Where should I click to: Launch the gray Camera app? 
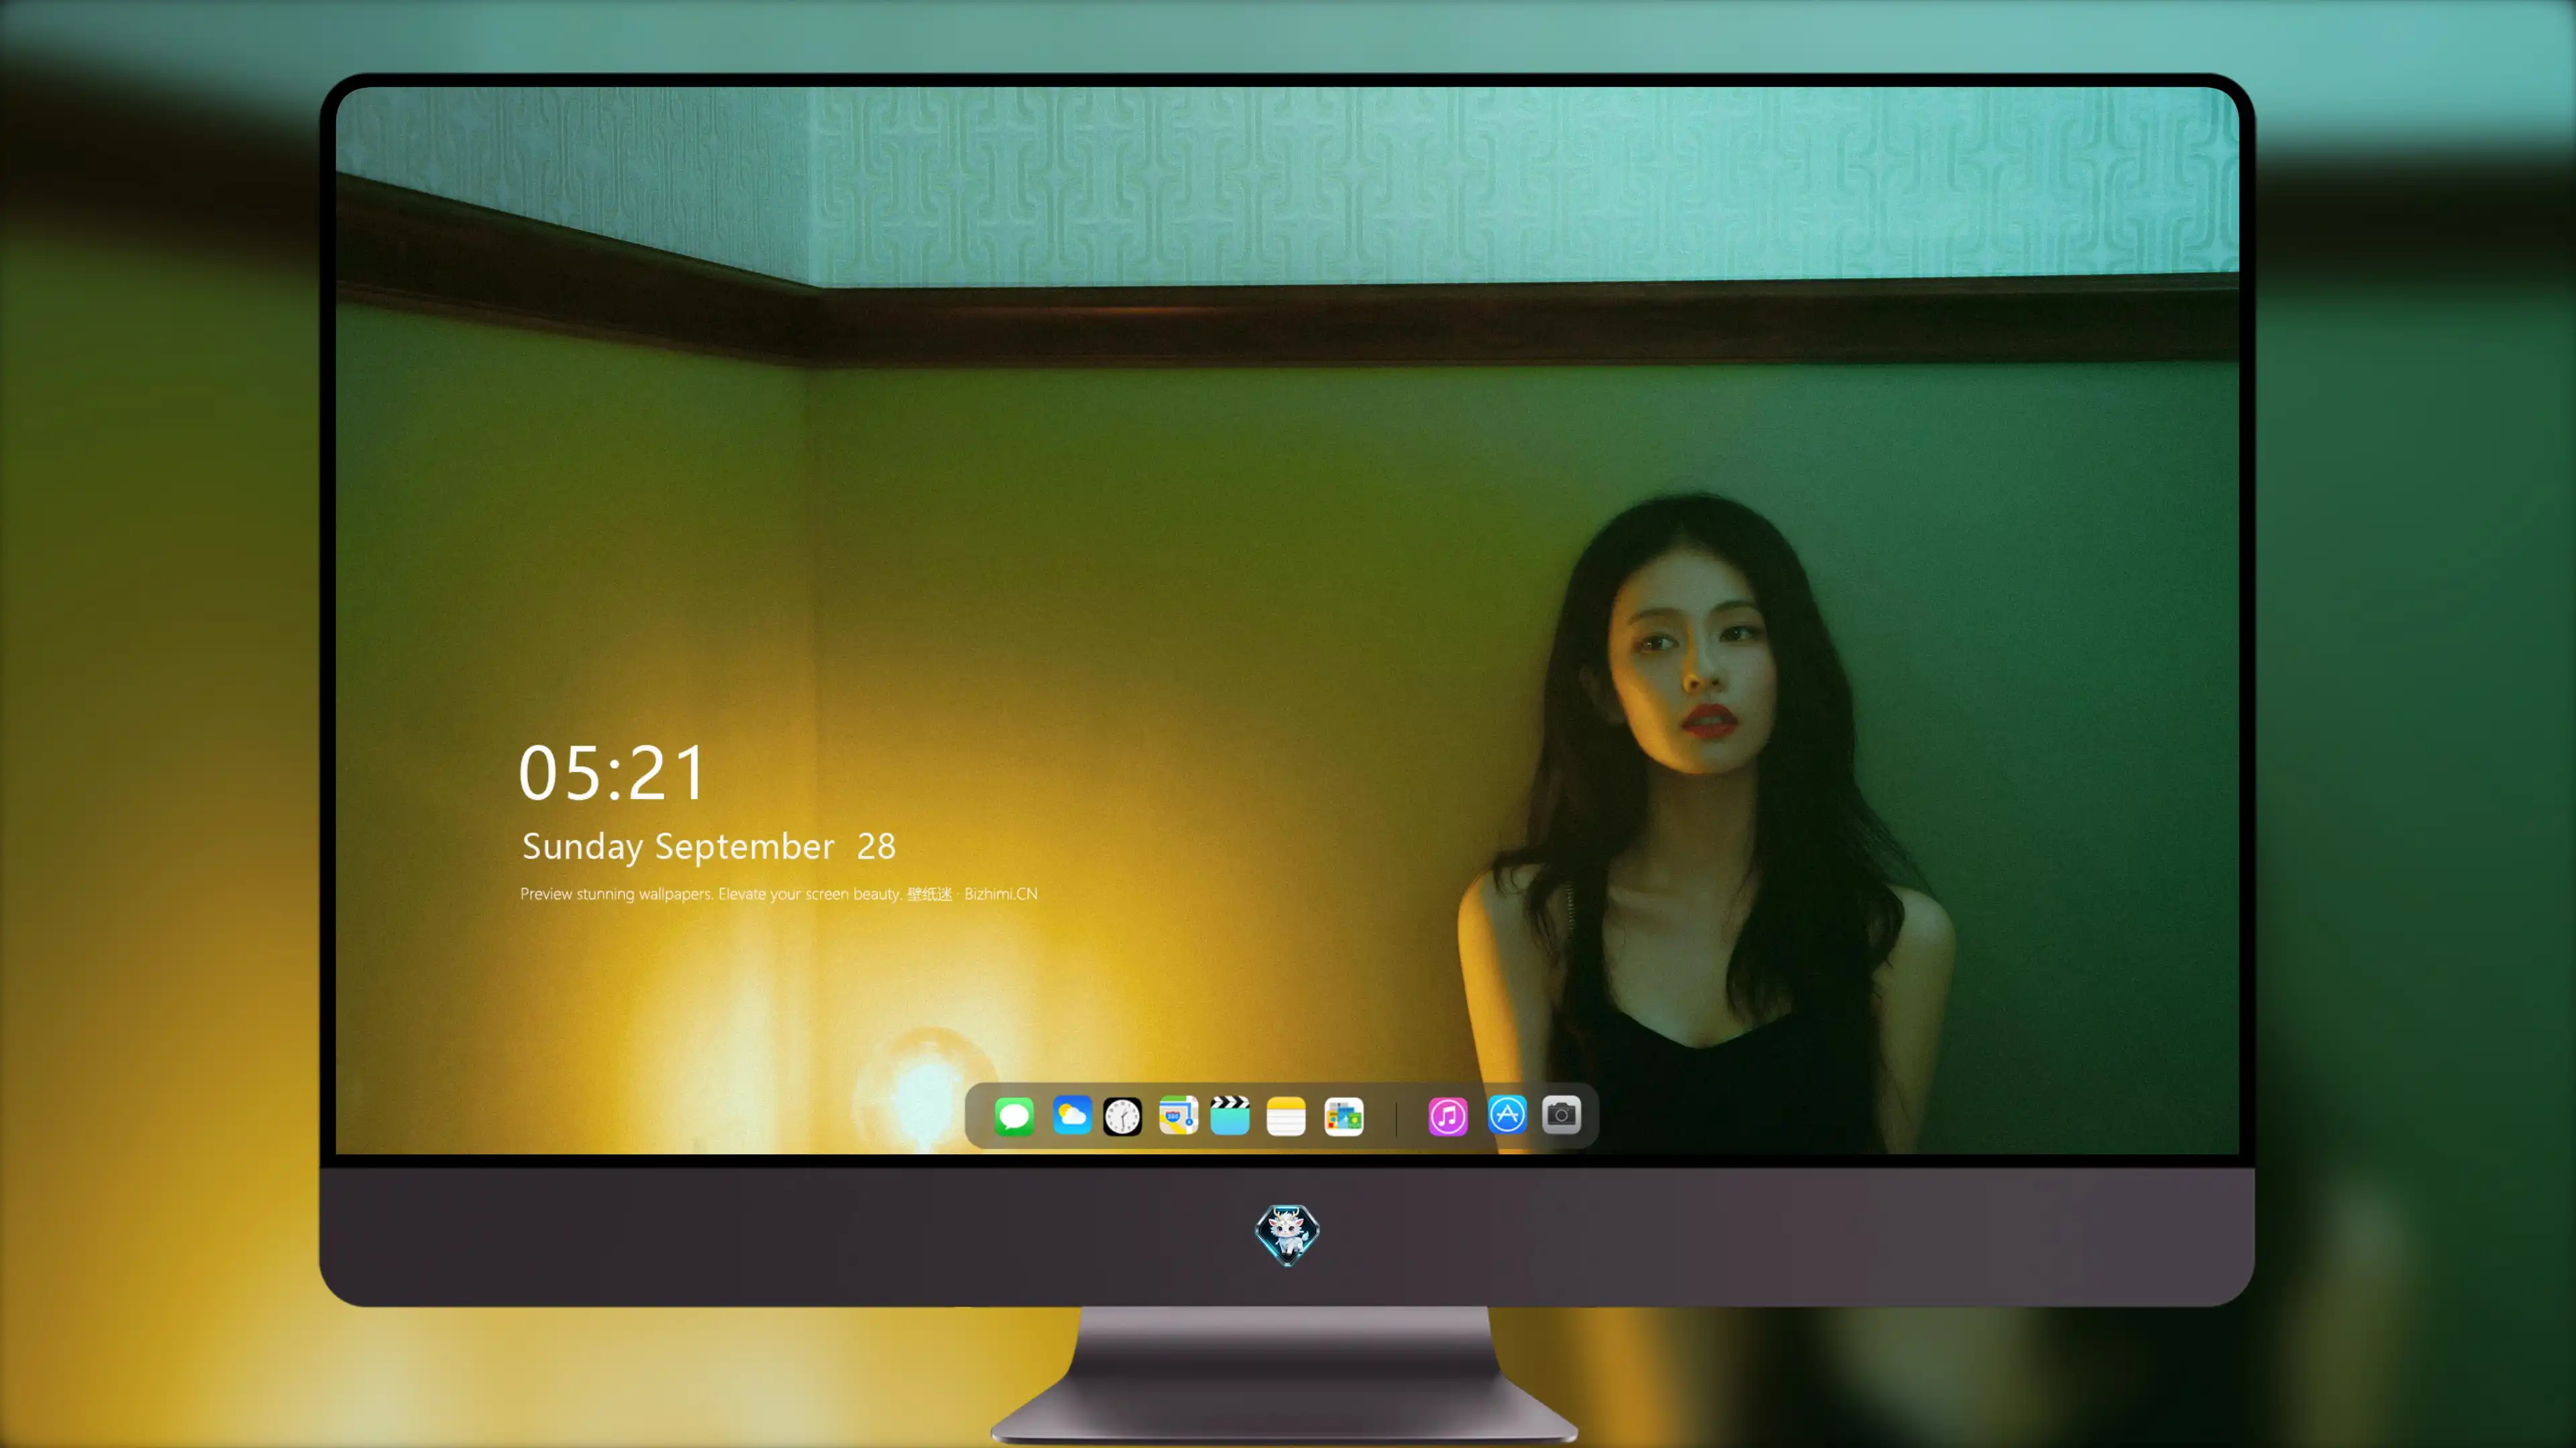click(1561, 1114)
